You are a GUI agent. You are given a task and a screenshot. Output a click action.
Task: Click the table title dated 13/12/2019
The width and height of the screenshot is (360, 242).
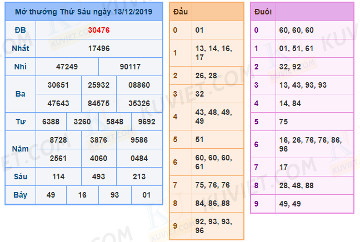[83, 12]
